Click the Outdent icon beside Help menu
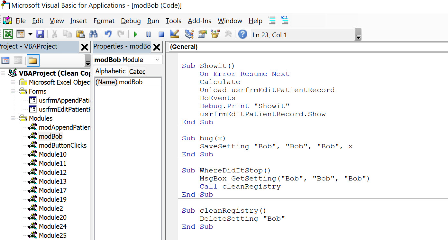This screenshot has height=240, width=448. tap(285, 20)
